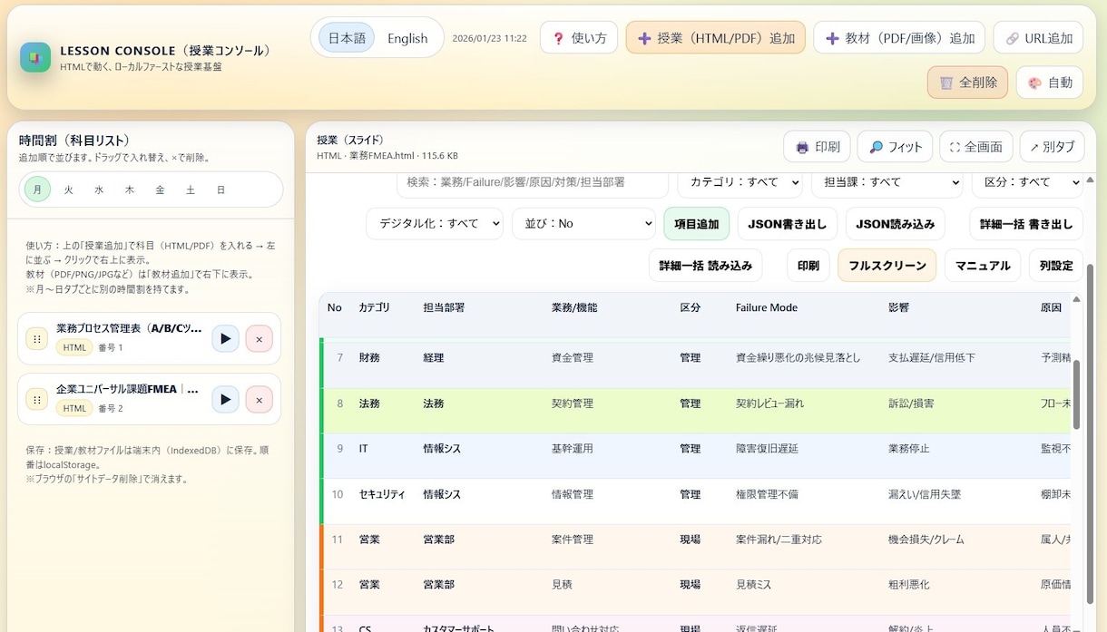The width and height of the screenshot is (1107, 632).
Task: Click the table vertical scrollbar thumb
Action: pyautogui.click(x=1077, y=394)
